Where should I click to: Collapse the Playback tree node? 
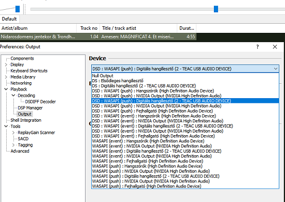[x=6, y=89]
